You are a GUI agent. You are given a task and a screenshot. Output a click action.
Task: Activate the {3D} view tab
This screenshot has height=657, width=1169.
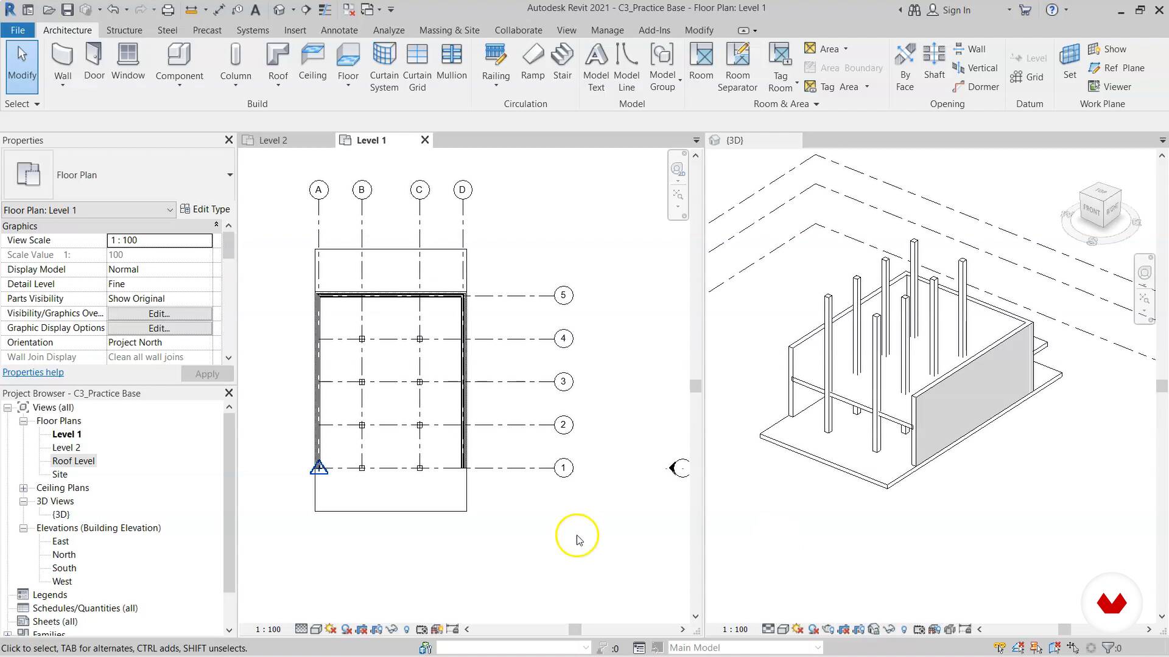coord(734,140)
